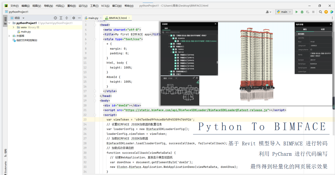
Task: Maximize the floor-plan minimap with the arrows icon
Action: pos(194,78)
